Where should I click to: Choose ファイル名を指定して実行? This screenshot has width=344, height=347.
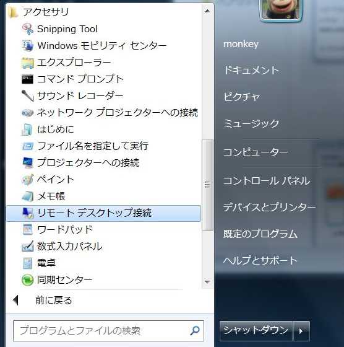pos(103,146)
